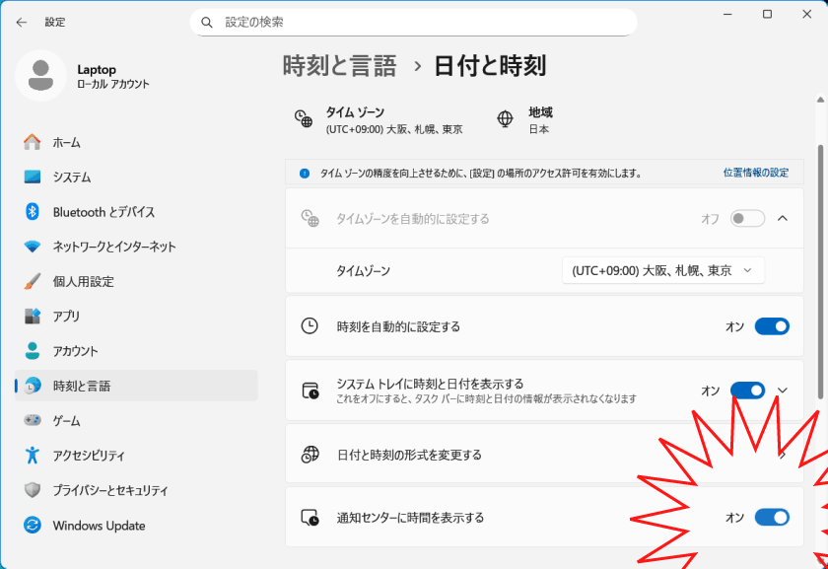Viewport: 828px width, 569px height.
Task: Click the icon beside 日付と時刻の形式を変更する
Action: pyautogui.click(x=310, y=455)
